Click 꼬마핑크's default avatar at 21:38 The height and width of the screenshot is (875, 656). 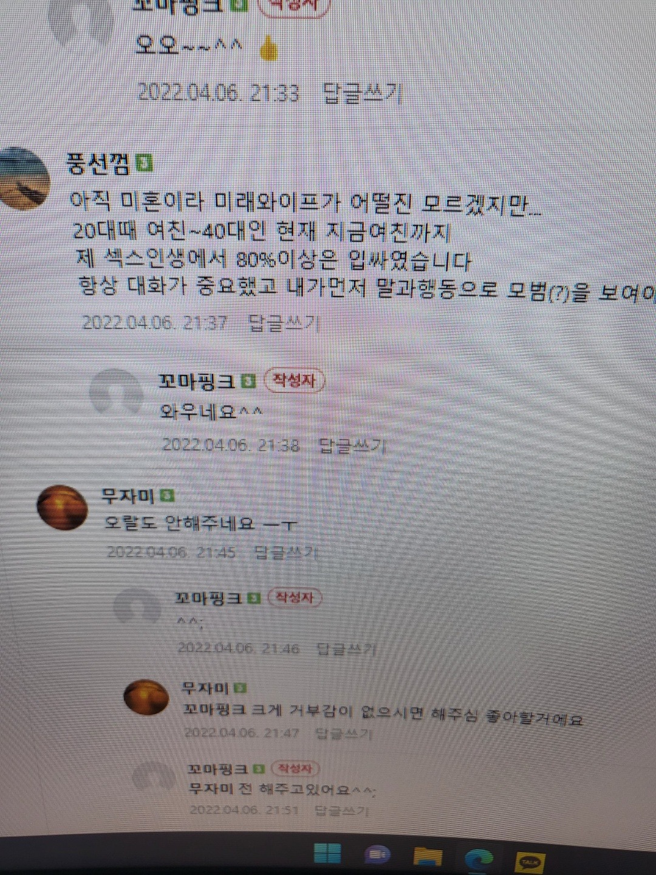(117, 392)
